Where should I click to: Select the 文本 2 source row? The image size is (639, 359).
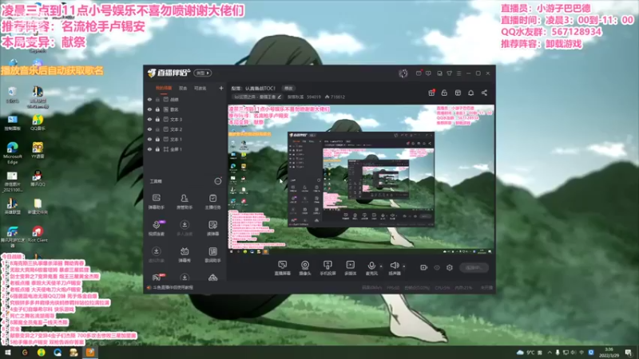(x=185, y=129)
